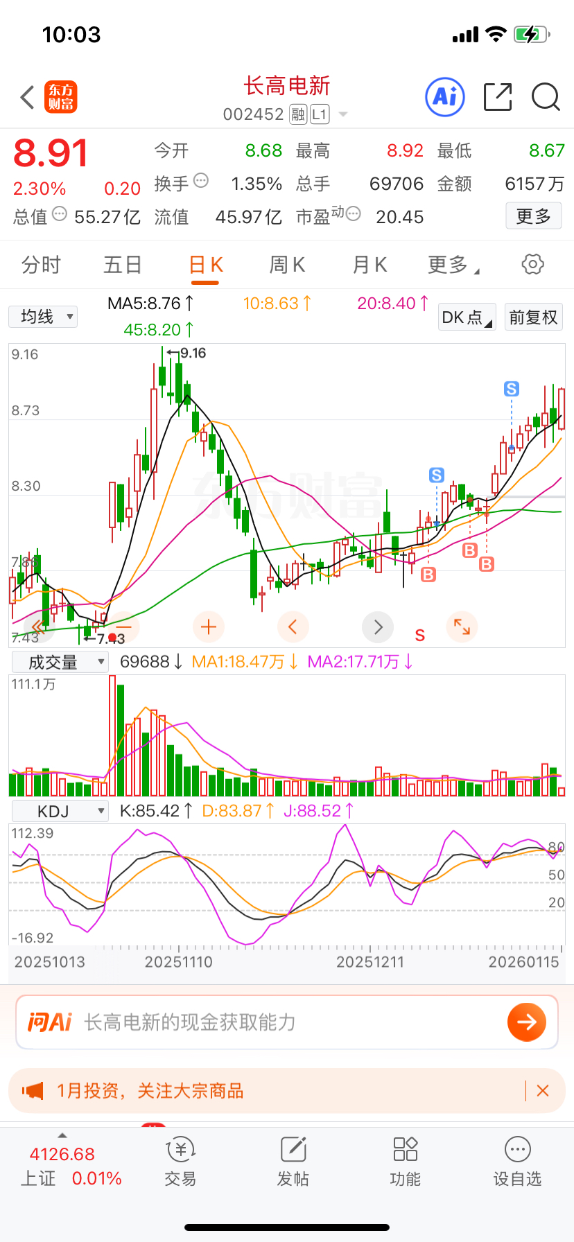Share the stock page via export icon
Screen dimensions: 574x1242
coord(498,97)
